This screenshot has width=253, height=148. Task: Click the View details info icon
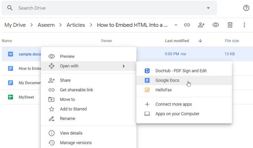click(x=52, y=133)
